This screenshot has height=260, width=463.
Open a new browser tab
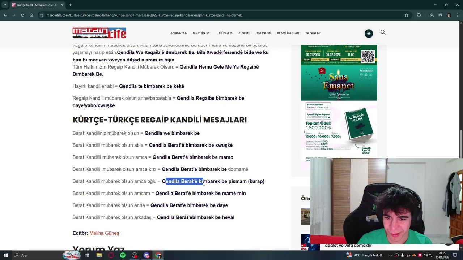pos(70,5)
